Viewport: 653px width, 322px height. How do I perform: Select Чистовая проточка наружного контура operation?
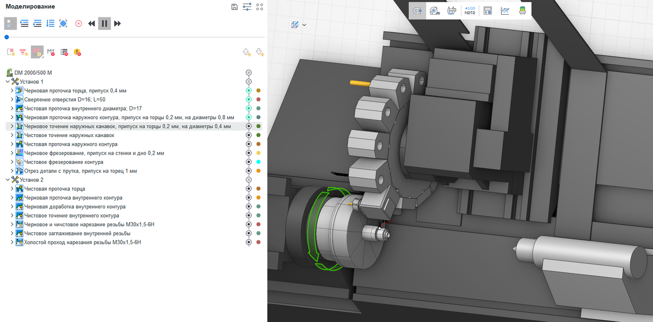(x=71, y=144)
